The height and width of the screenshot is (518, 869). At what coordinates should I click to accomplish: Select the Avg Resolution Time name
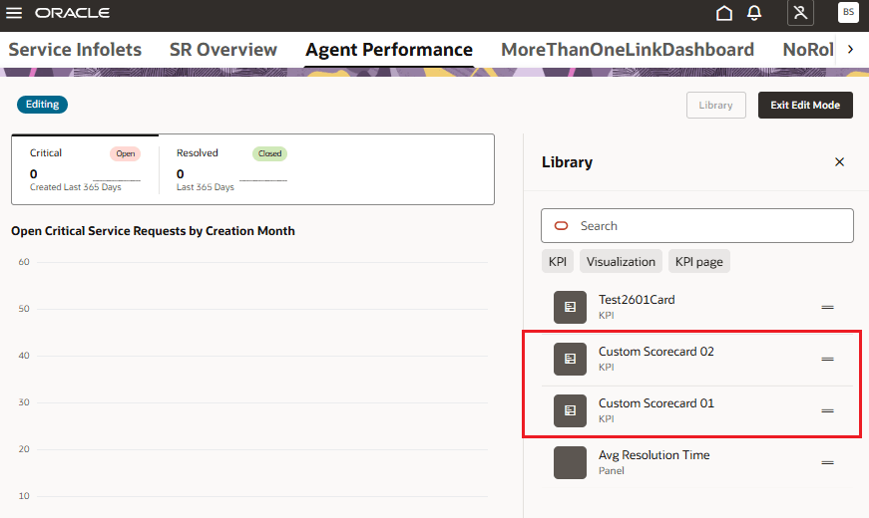653,455
